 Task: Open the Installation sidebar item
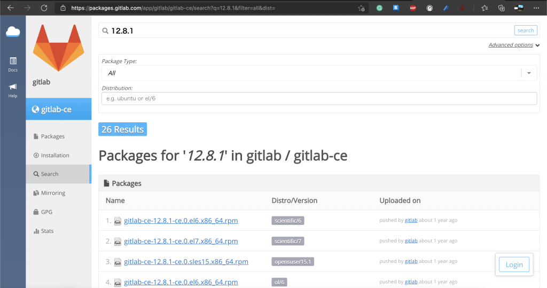pos(55,155)
